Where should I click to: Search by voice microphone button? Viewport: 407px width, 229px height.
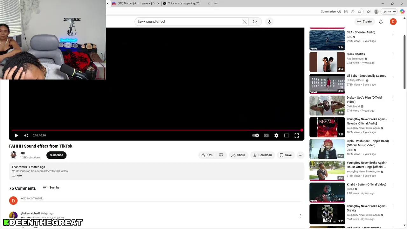[x=269, y=22]
